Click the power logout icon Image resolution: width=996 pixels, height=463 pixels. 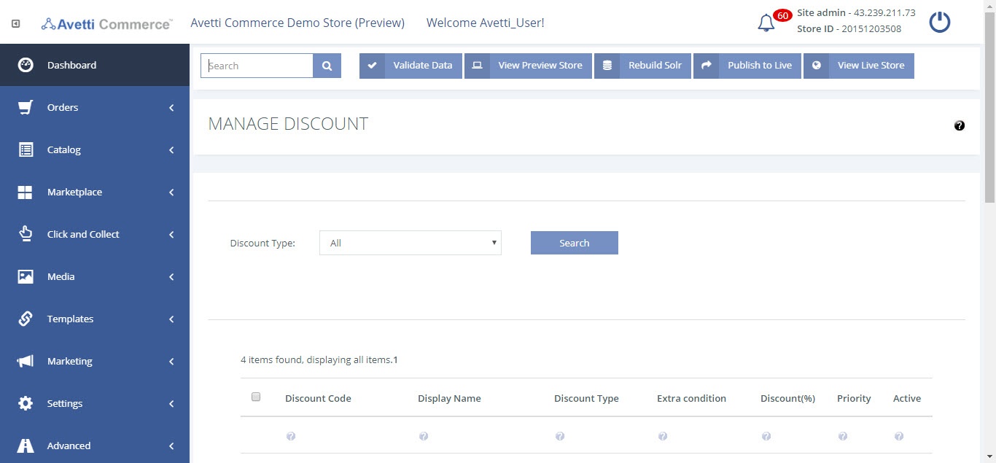click(939, 22)
